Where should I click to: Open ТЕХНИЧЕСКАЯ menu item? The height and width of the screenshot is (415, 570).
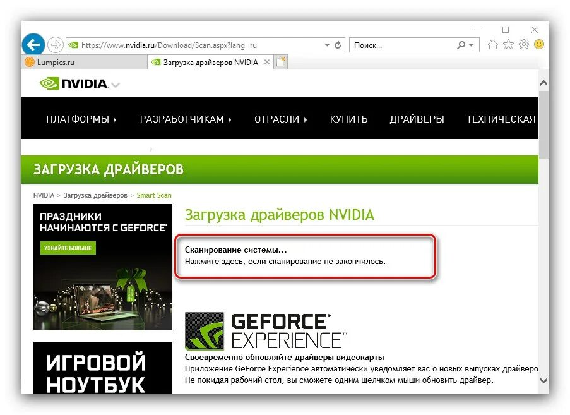click(x=501, y=119)
